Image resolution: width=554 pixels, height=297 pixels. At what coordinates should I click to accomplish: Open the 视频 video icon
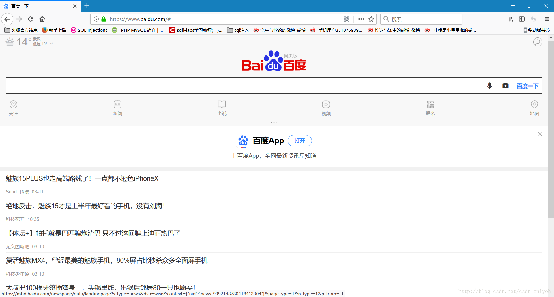(326, 104)
